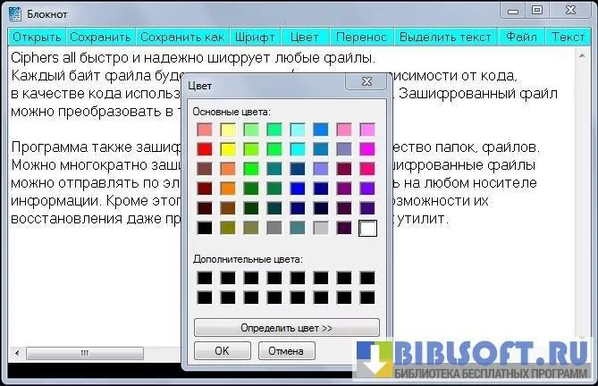598x386 pixels.
Task: Open the Текст menu
Action: [x=568, y=38]
